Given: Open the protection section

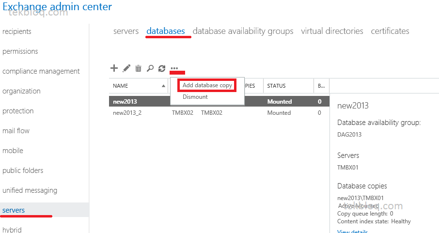Looking at the screenshot, I should tap(18, 111).
